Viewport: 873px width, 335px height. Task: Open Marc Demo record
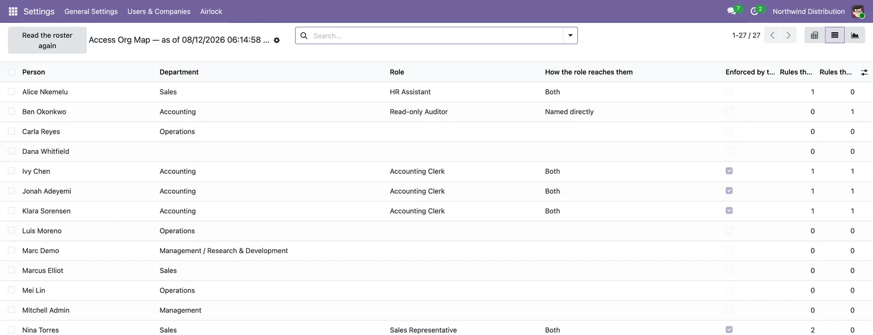tap(40, 250)
